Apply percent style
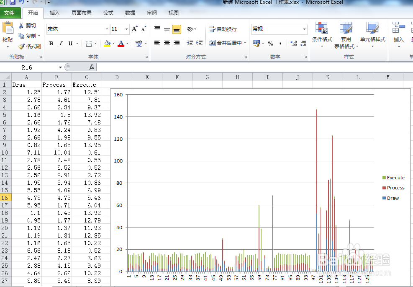Image resolution: width=413 pixels, height=287 pixels. [x=270, y=44]
